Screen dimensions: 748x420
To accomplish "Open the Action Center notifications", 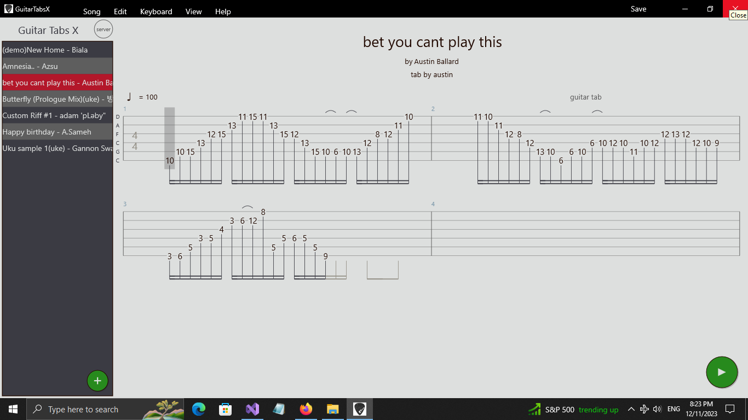I will tap(729, 409).
